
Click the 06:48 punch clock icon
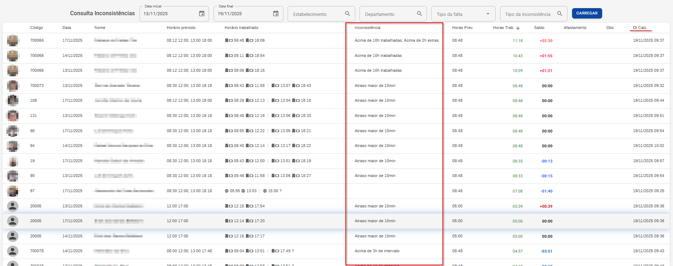click(229, 41)
